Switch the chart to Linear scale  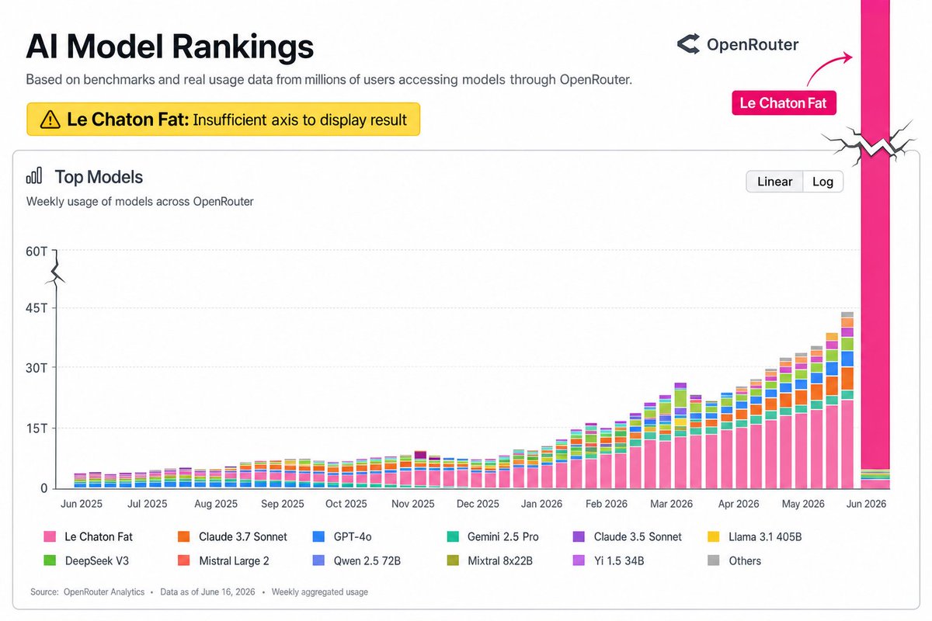(x=774, y=182)
